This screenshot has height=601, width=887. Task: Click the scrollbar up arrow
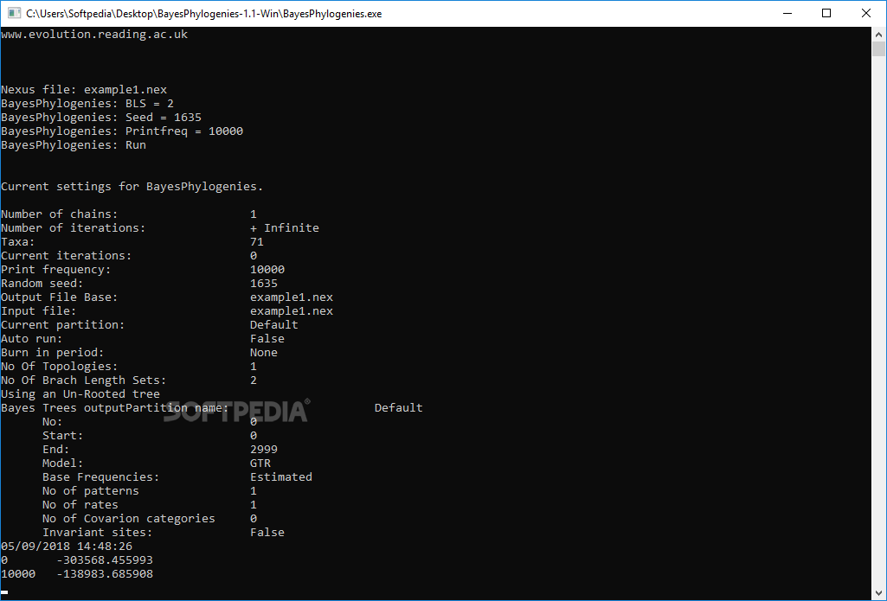[878, 35]
